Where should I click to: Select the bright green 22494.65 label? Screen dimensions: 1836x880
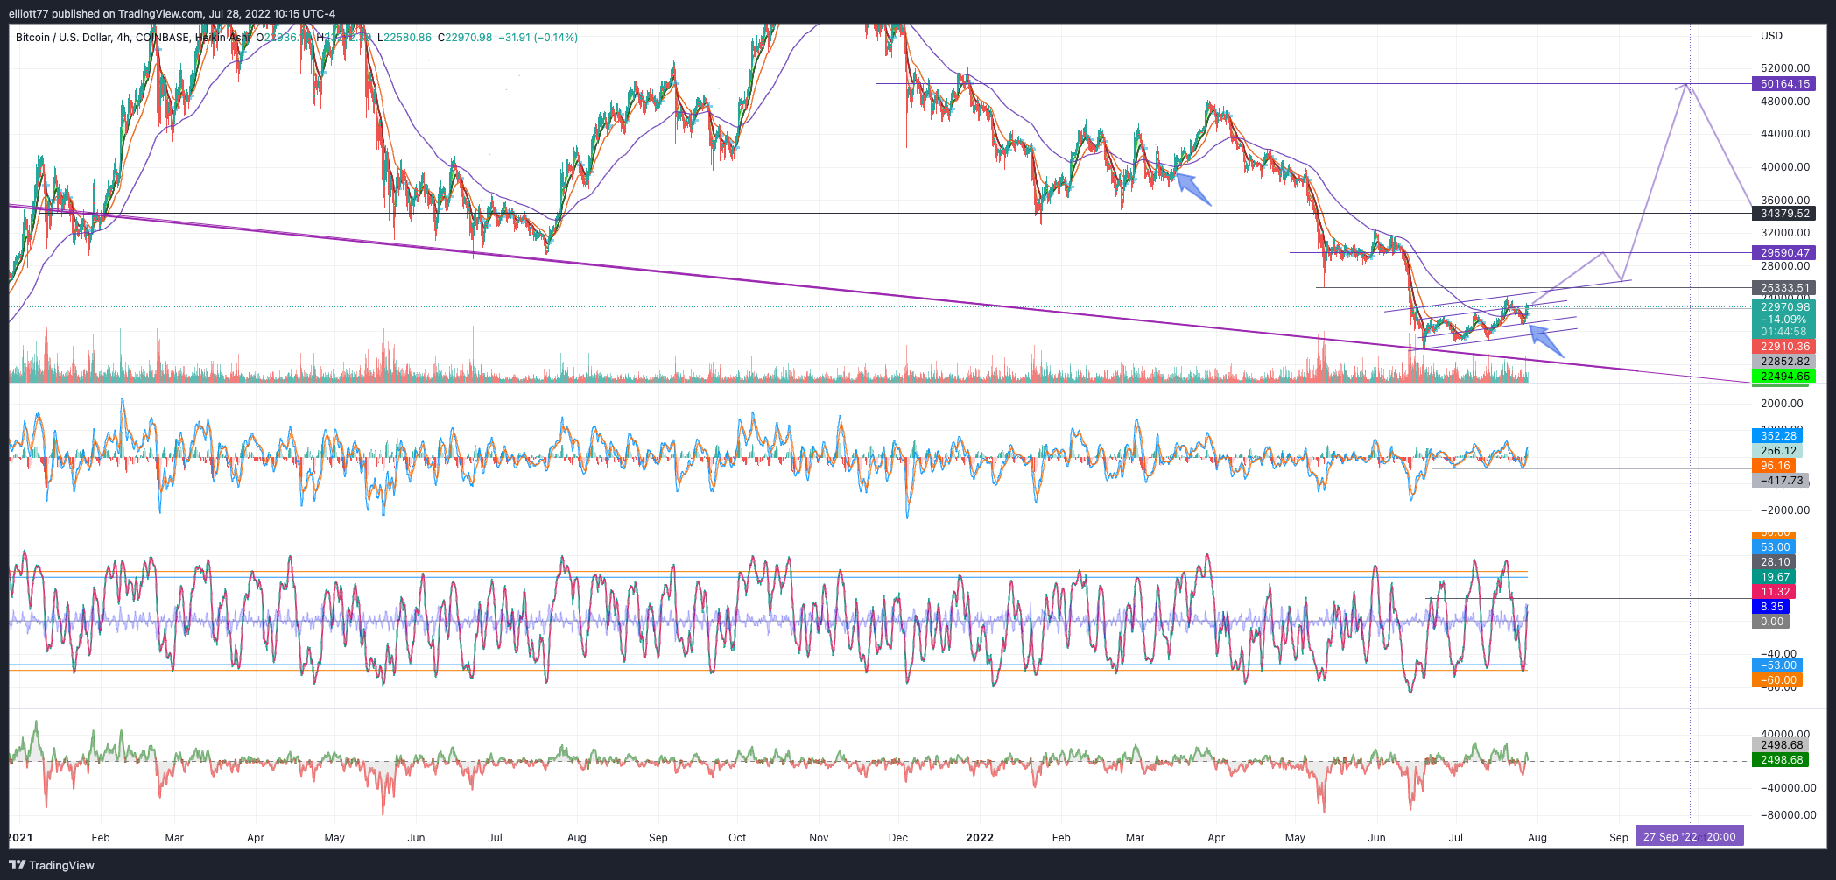click(x=1783, y=377)
